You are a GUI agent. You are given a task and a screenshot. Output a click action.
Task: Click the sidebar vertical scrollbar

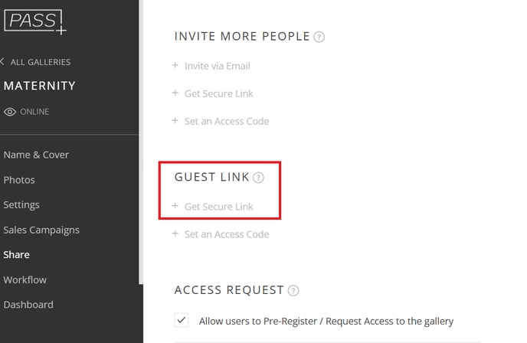click(x=141, y=142)
